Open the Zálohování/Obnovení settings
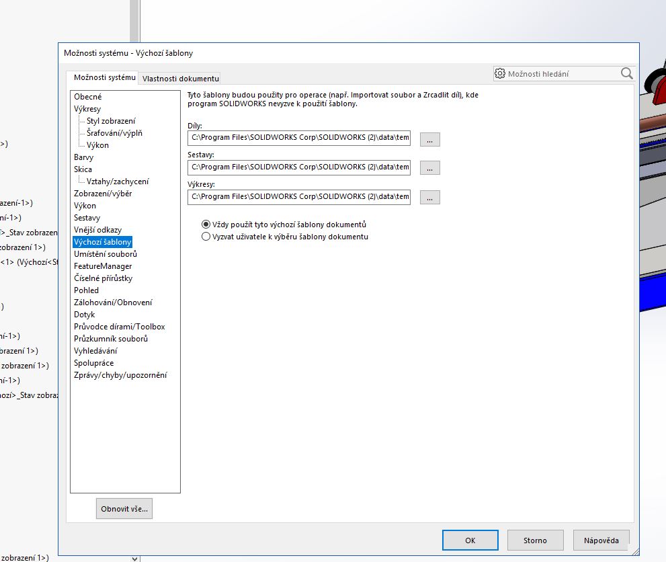 (x=113, y=303)
